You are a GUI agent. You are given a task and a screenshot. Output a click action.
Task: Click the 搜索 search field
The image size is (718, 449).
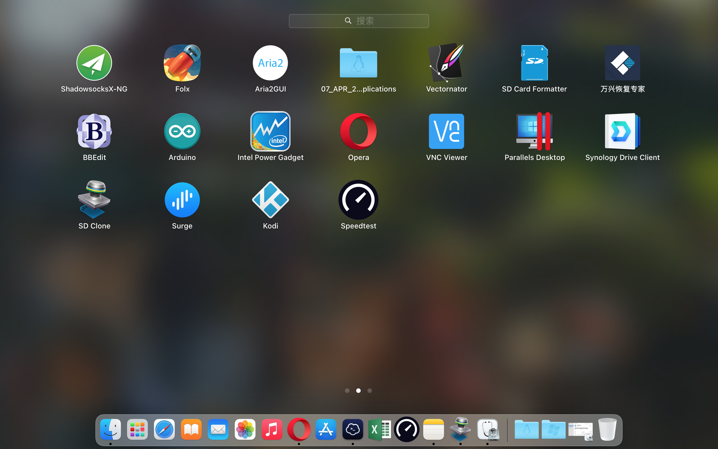359,21
